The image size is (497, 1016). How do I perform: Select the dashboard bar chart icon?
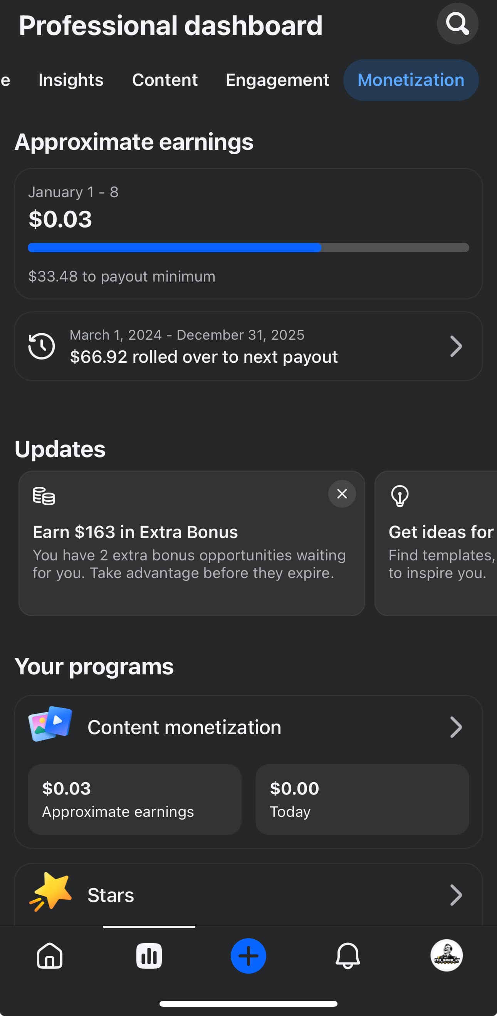[149, 955]
